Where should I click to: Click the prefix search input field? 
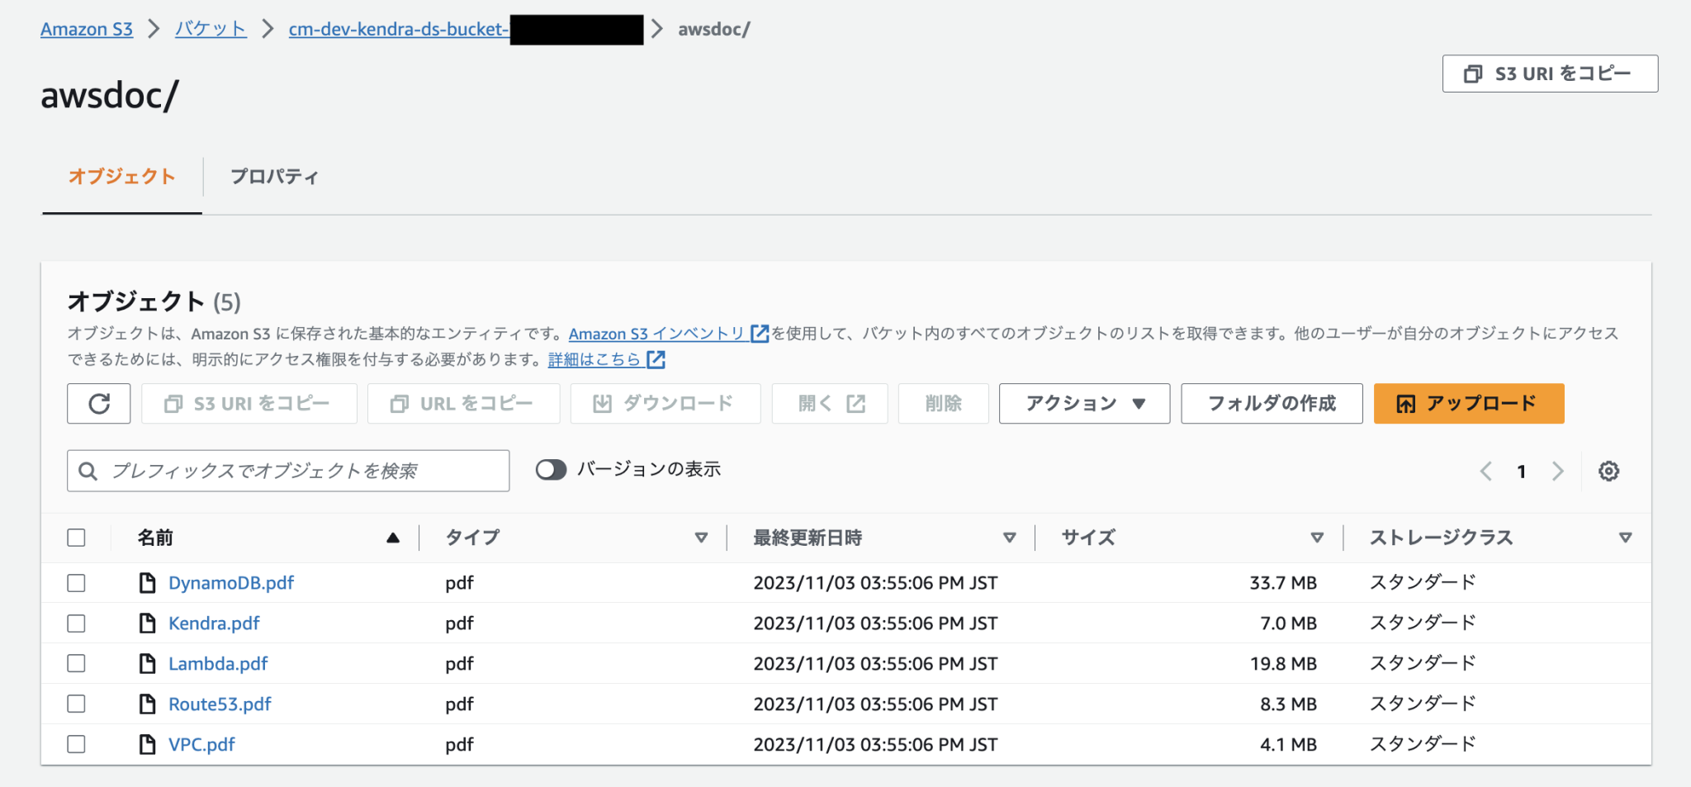(x=287, y=471)
